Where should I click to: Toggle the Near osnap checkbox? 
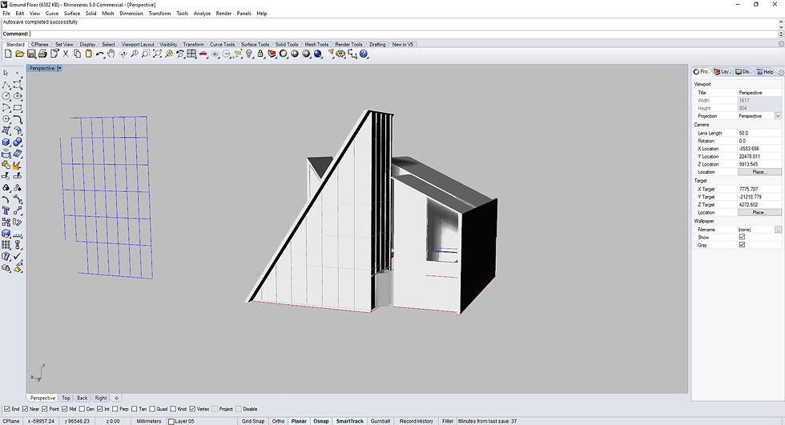(x=25, y=409)
